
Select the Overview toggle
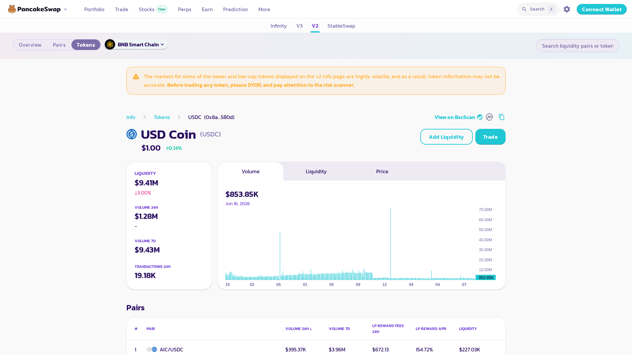point(30,45)
